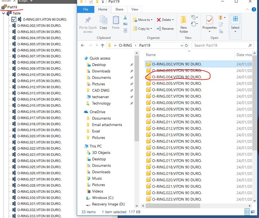Screen dimensions: 259x218
Task: Click the Rename button
Action: 165,29
